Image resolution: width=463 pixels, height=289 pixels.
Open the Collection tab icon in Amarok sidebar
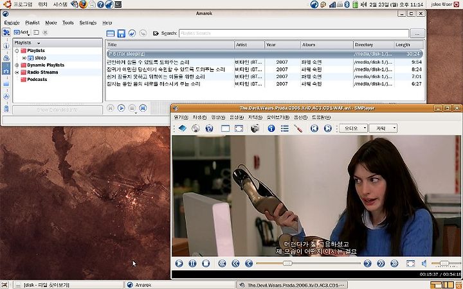[x=6, y=58]
